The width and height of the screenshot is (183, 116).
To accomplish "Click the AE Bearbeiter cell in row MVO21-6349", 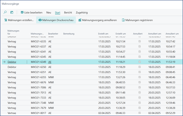I will 50,62.
